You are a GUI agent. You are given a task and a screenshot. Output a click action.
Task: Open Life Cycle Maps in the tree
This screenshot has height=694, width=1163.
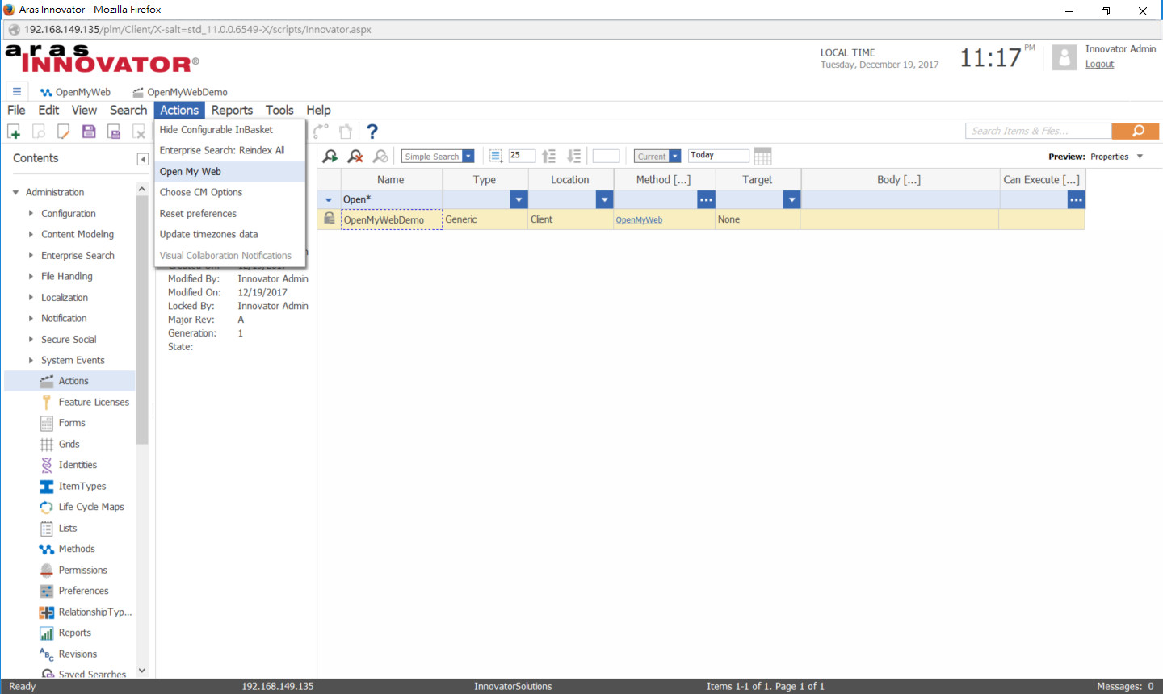91,507
